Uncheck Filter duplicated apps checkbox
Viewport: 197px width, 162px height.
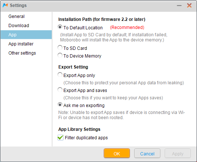pyautogui.click(x=61, y=137)
